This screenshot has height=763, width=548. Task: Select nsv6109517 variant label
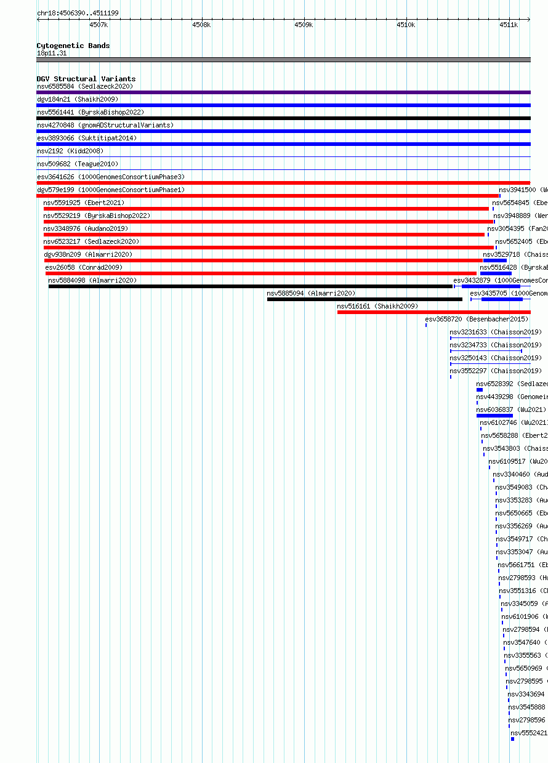point(518,461)
